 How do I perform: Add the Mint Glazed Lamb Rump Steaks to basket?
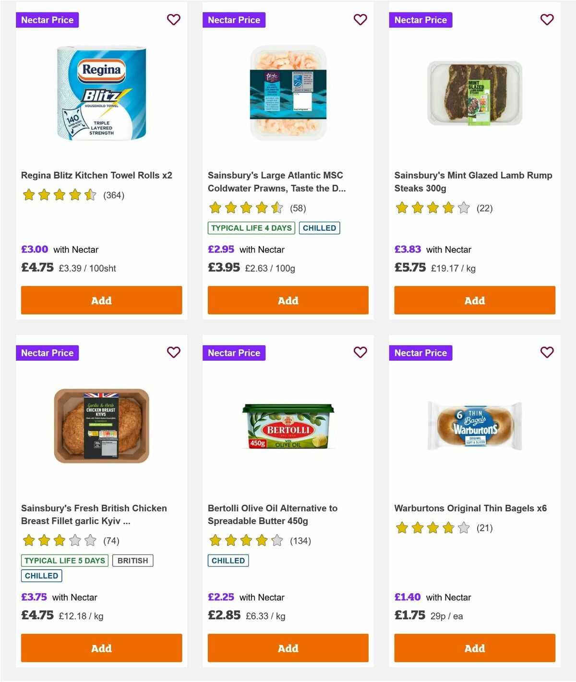[x=474, y=300]
